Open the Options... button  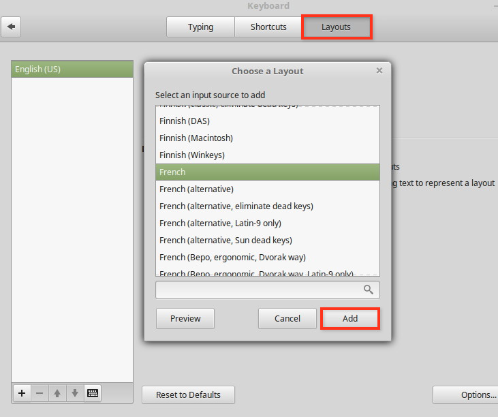coord(466,395)
